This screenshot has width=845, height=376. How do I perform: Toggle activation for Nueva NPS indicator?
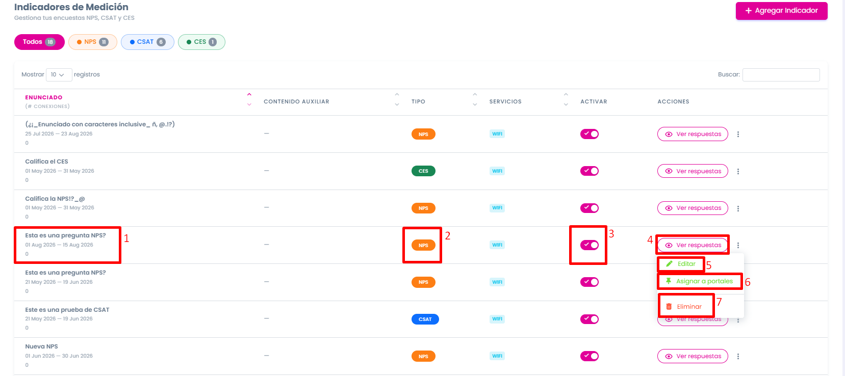point(590,356)
